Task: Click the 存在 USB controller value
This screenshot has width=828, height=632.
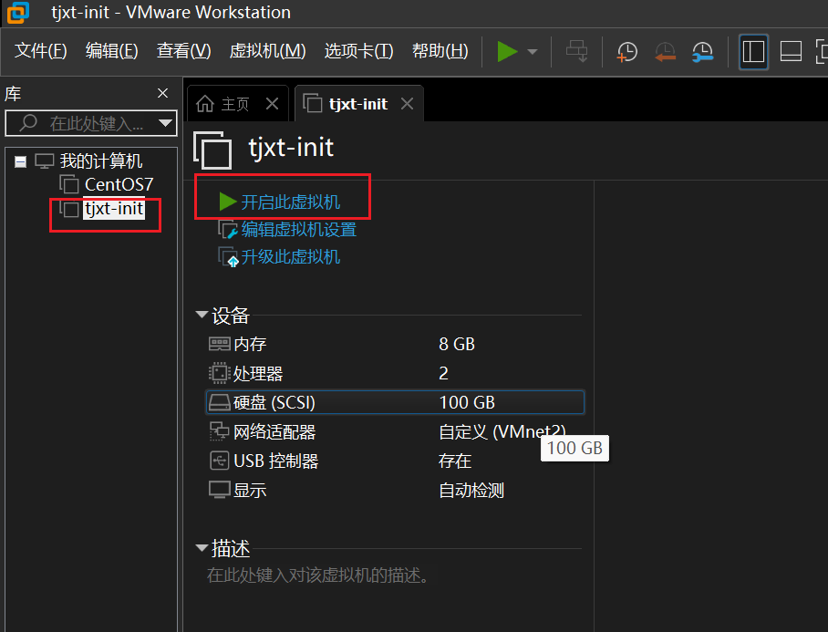Action: point(455,461)
